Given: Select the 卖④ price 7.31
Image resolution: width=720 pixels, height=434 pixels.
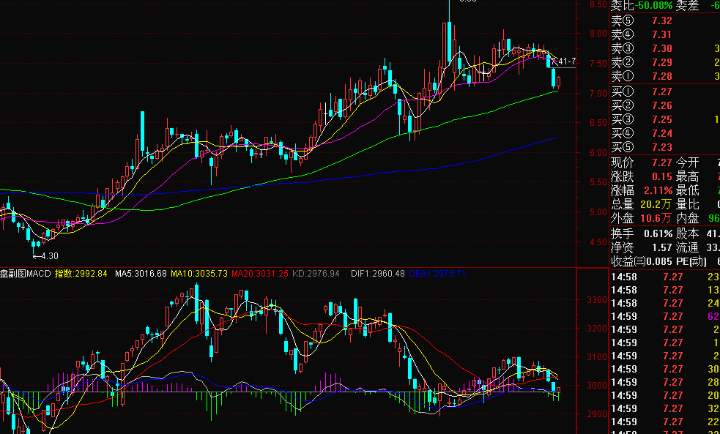Looking at the screenshot, I should pyautogui.click(x=661, y=34).
